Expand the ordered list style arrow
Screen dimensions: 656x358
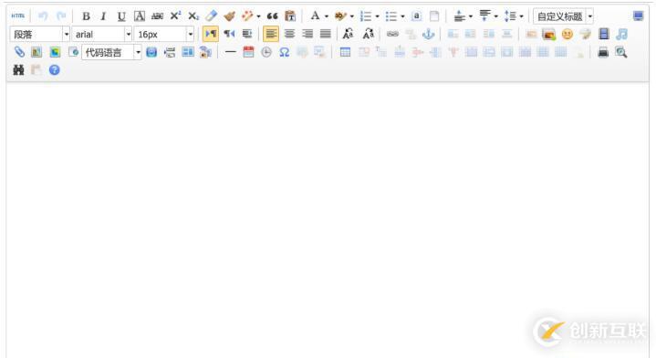coord(378,16)
